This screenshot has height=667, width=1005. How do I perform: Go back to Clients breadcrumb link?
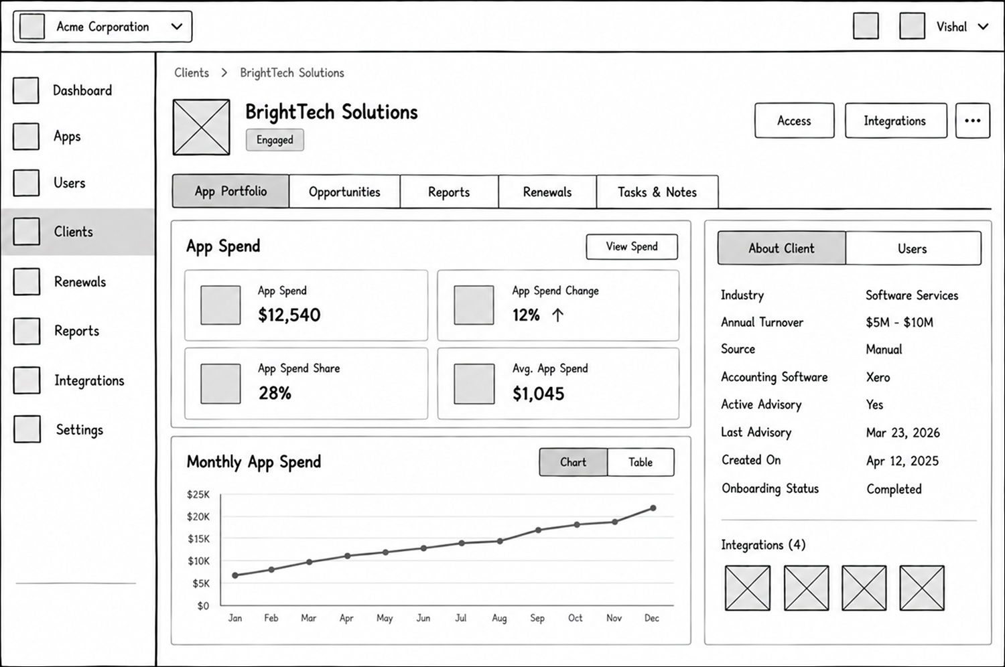[x=192, y=73]
